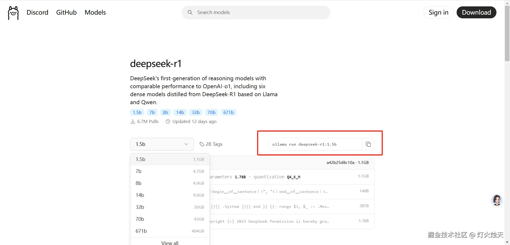Open the floating assistant avatar

pyautogui.click(x=497, y=200)
